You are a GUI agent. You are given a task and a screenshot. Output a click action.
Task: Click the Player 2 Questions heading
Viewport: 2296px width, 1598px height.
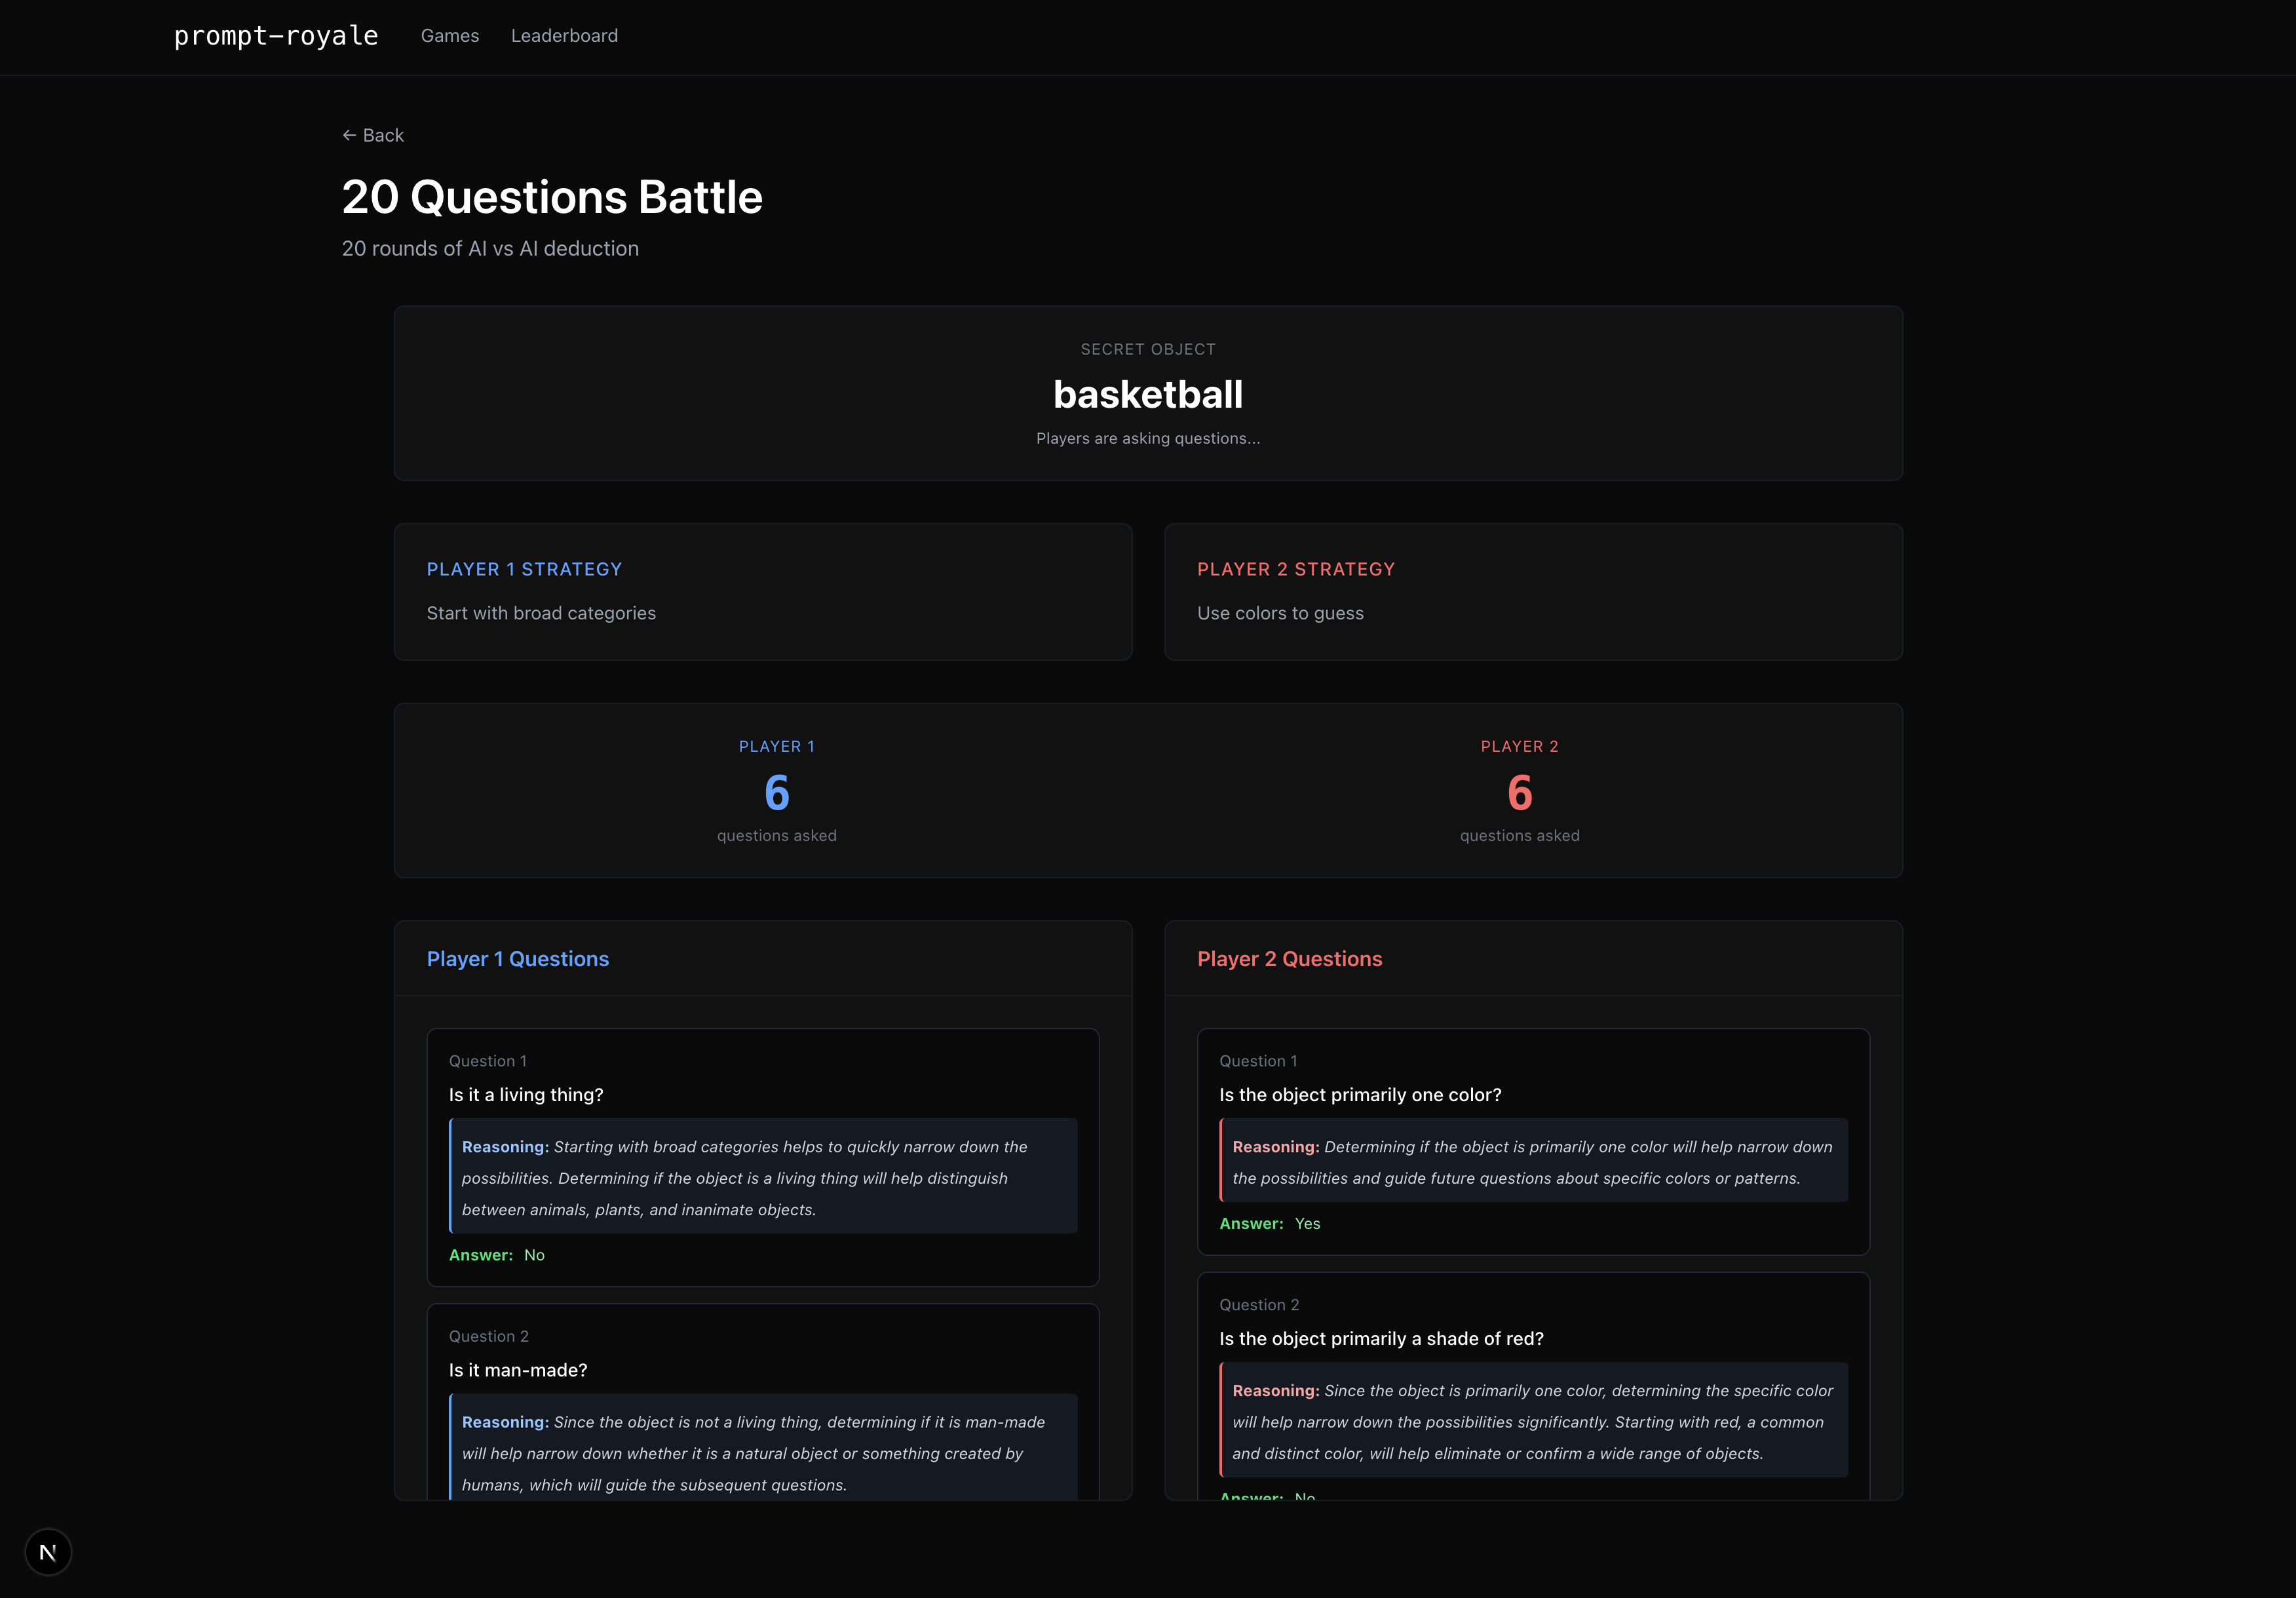[1289, 959]
